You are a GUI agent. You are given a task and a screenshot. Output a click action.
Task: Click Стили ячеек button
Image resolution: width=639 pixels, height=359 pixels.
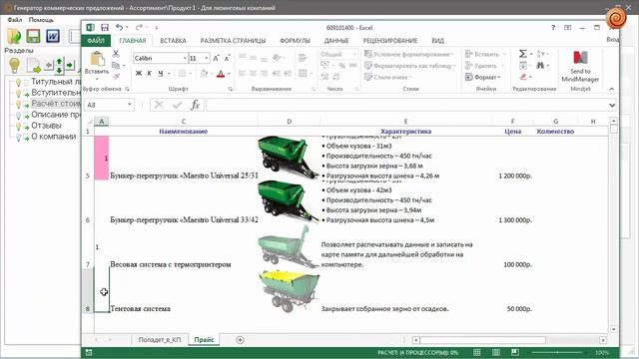pos(388,77)
